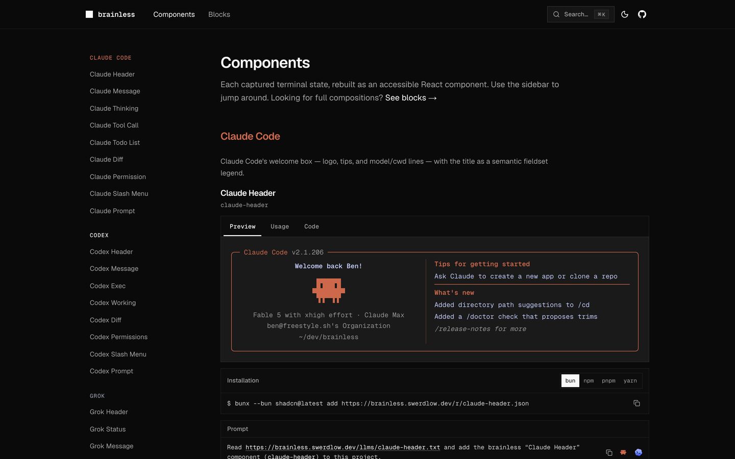This screenshot has width=735, height=459.
Task: Click the CLAUDE CODE sidebar group label
Action: (x=111, y=58)
